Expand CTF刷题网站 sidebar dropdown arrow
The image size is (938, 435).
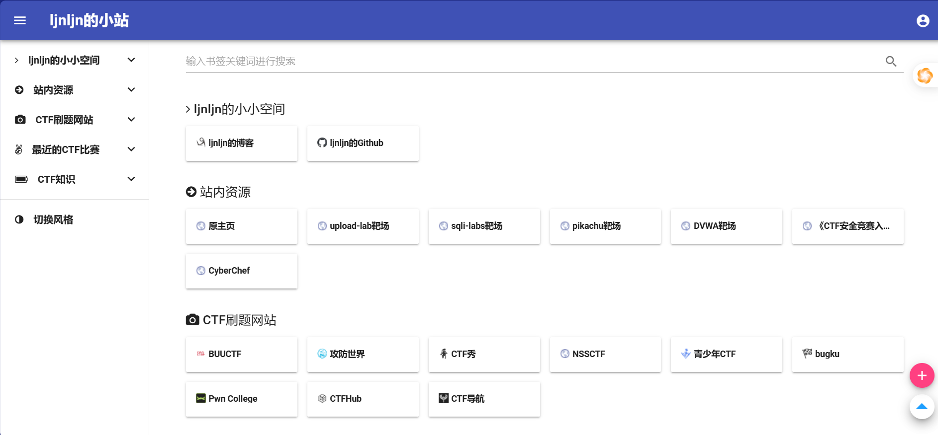[131, 120]
